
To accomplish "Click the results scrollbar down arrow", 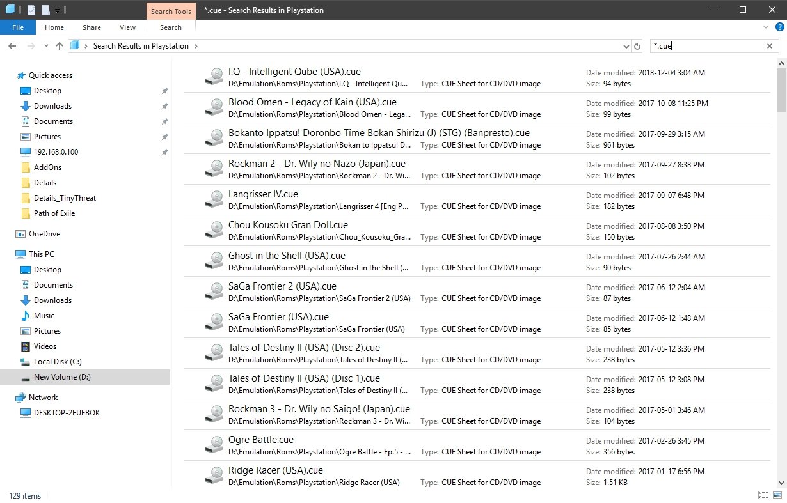I will point(781,483).
